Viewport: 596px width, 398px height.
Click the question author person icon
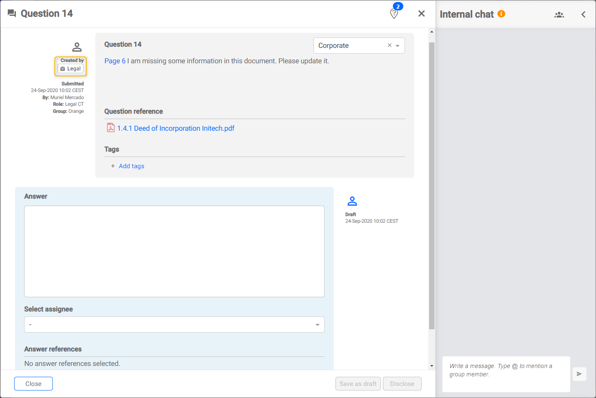77,47
